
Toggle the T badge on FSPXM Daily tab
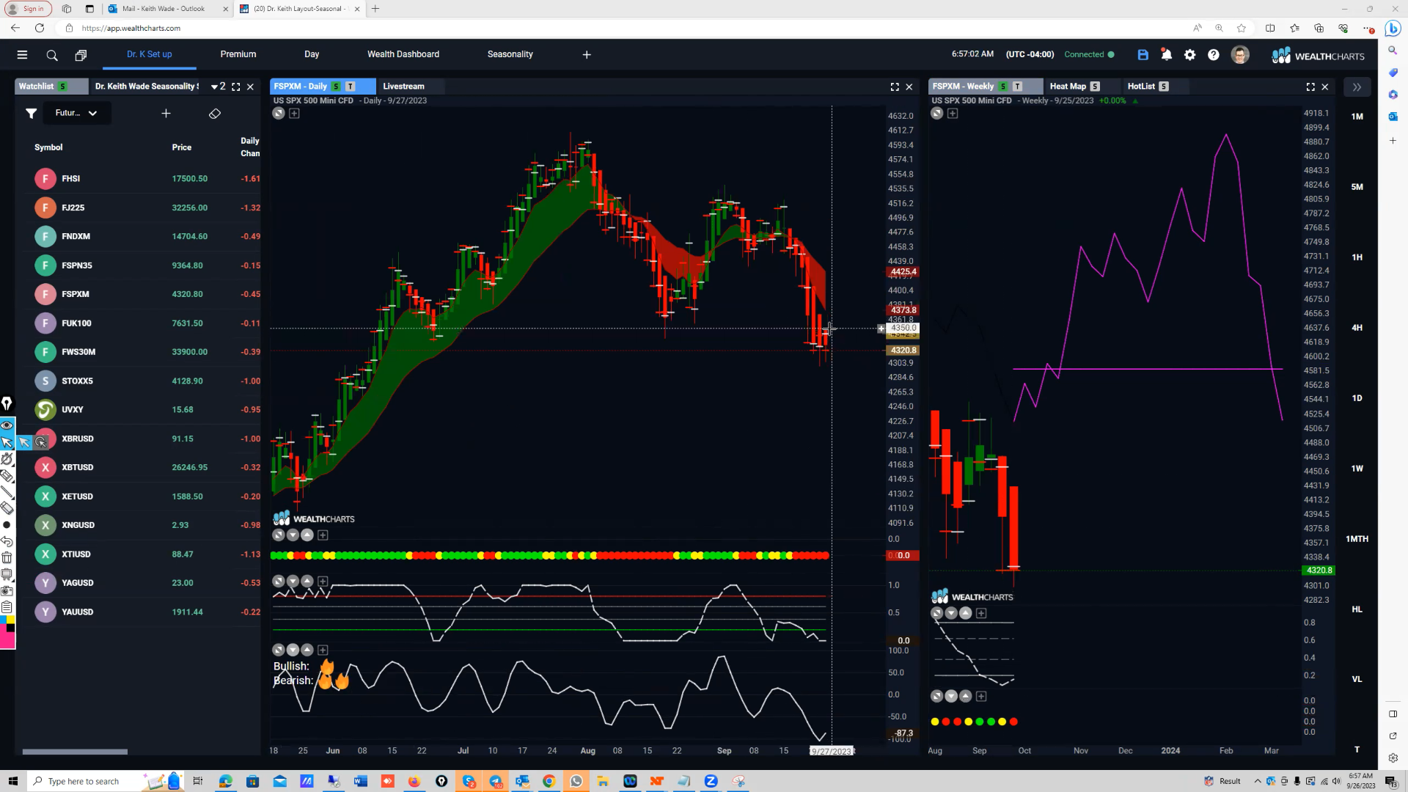tap(350, 87)
